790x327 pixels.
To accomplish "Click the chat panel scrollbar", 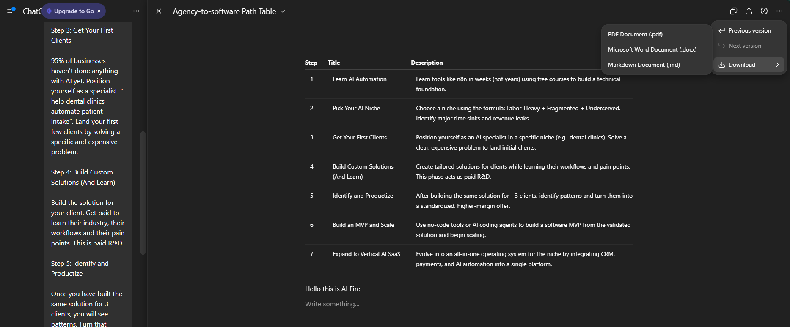I will tap(143, 193).
